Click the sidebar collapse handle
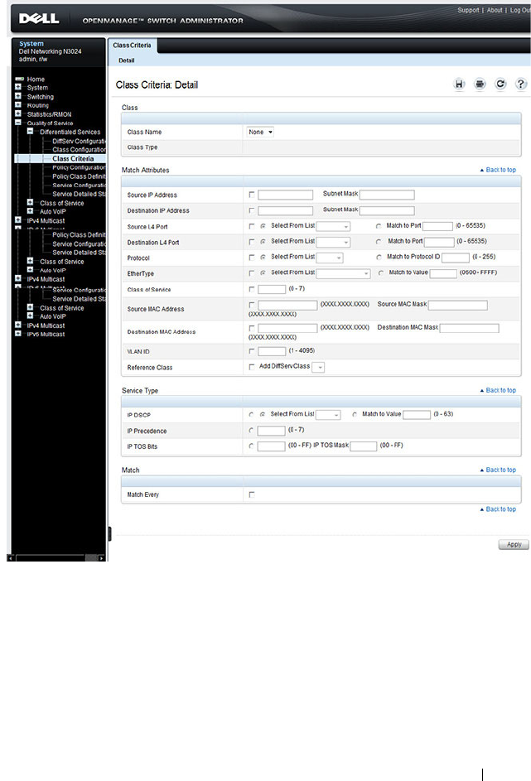Viewport: 531px width, 781px height. point(109,533)
